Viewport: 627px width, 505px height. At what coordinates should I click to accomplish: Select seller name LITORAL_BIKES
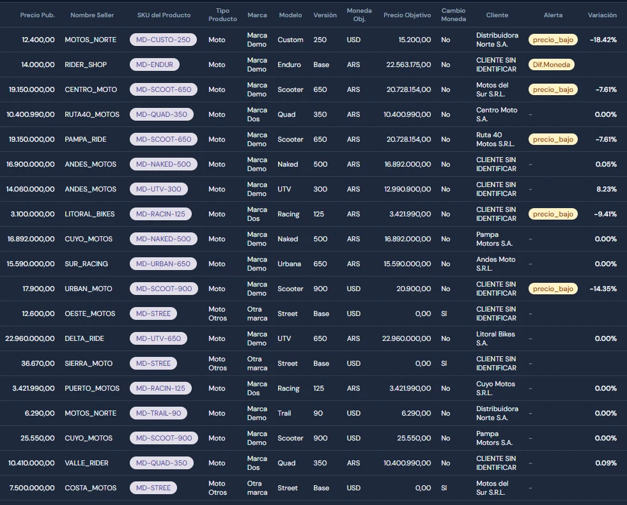point(89,214)
